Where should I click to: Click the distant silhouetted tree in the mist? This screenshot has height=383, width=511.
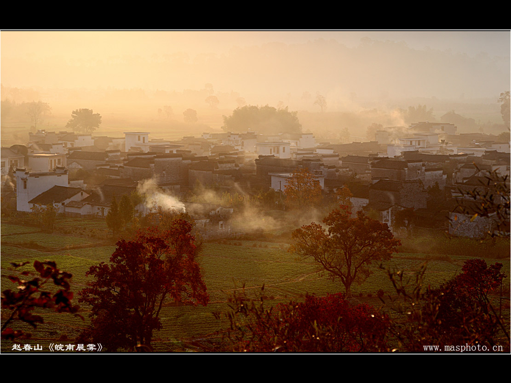click(320, 102)
